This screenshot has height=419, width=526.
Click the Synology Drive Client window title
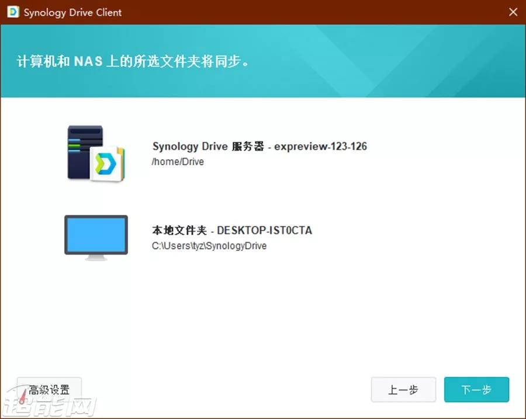[x=73, y=12]
